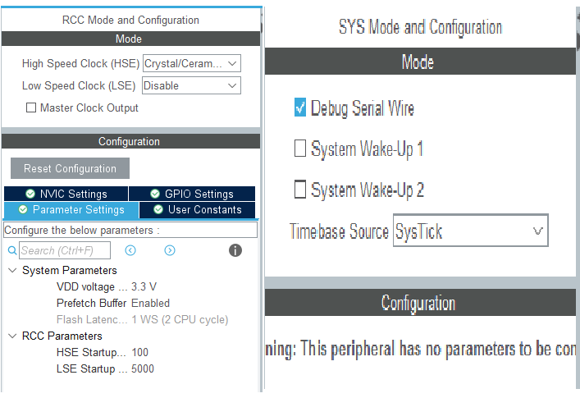
Task: Click the search magnifier icon
Action: tap(12, 251)
